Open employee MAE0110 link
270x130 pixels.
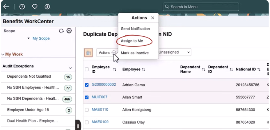coord(100,110)
